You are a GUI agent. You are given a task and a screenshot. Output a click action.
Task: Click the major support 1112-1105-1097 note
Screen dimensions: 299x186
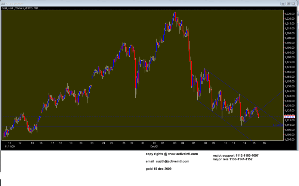coord(235,155)
